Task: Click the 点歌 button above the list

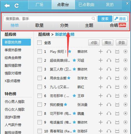Action: pyautogui.click(x=94, y=43)
